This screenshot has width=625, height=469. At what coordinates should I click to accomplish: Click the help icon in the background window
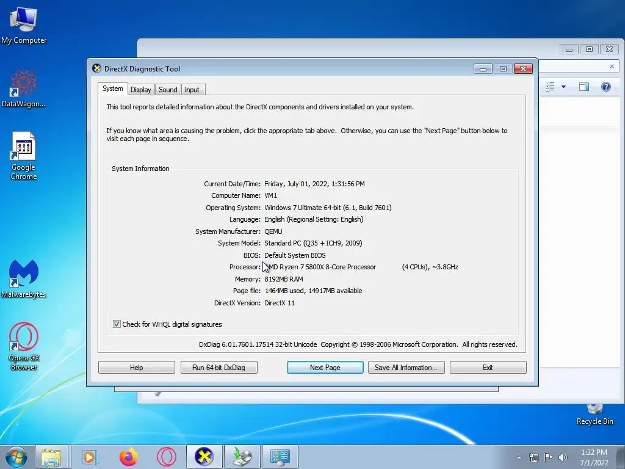click(x=606, y=87)
